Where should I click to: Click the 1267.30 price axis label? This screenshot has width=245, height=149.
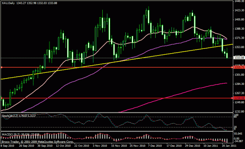(239, 93)
